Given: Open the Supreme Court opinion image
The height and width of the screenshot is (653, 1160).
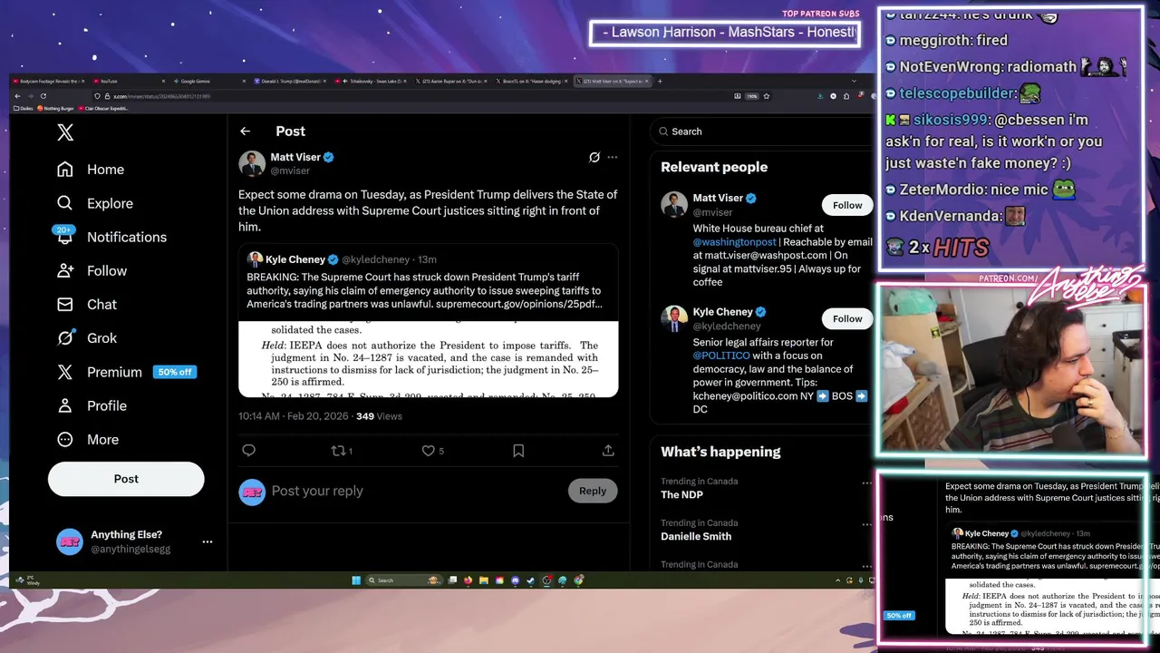Looking at the screenshot, I should click(x=428, y=359).
